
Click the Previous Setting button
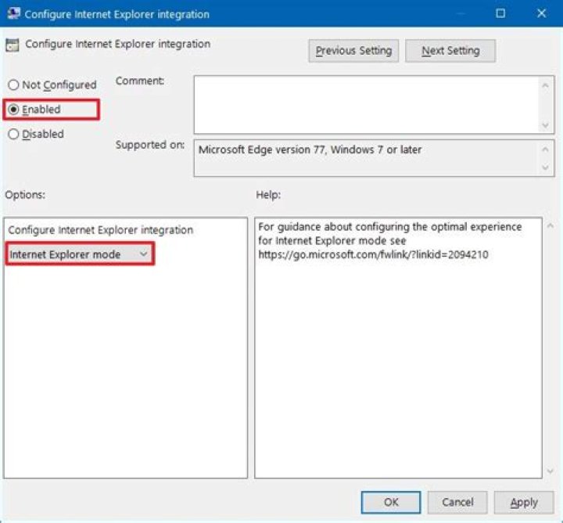point(353,51)
